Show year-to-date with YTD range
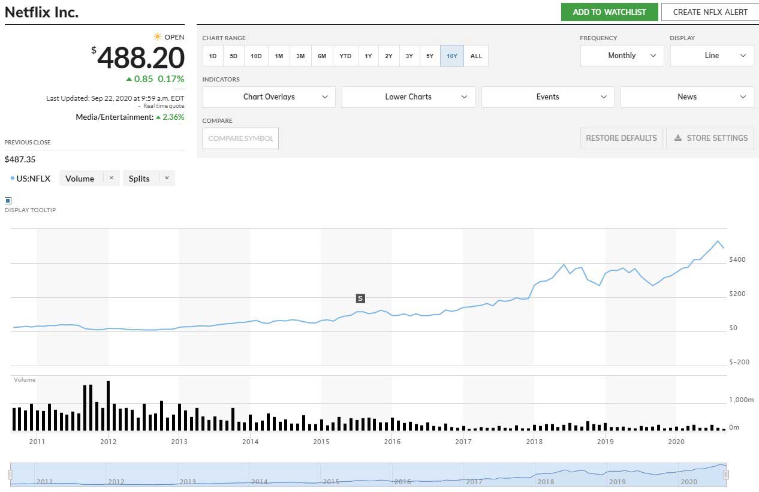This screenshot has width=759, height=492. coord(345,56)
